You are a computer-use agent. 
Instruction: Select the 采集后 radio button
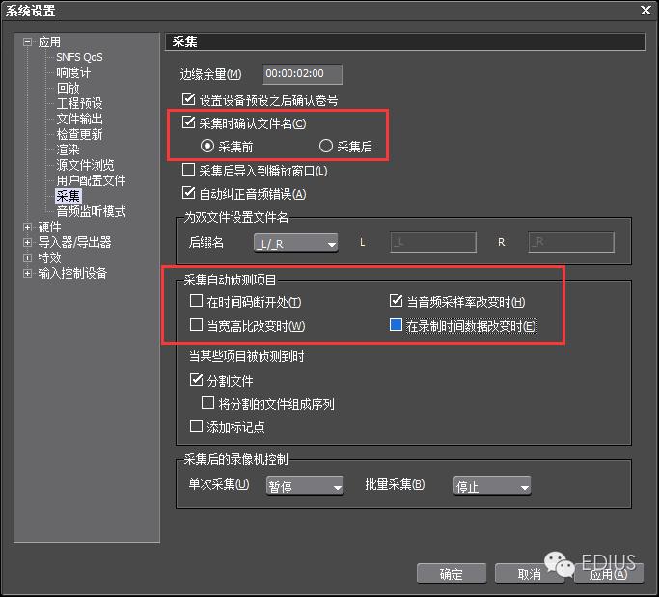[326, 147]
